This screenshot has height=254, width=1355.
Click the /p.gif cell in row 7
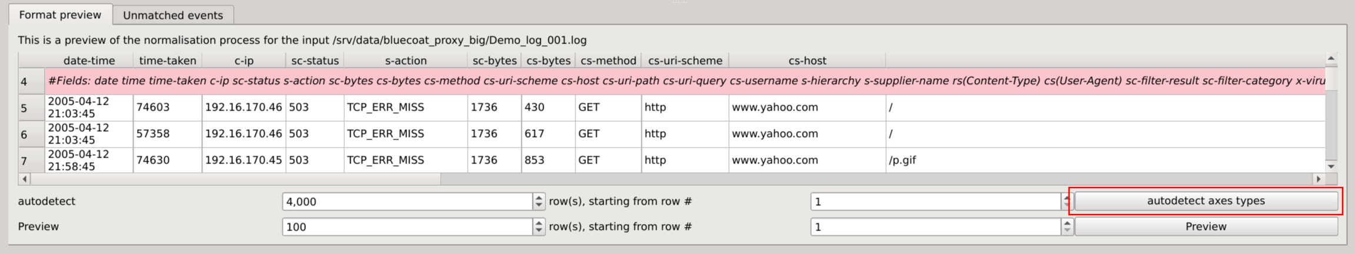pos(903,161)
